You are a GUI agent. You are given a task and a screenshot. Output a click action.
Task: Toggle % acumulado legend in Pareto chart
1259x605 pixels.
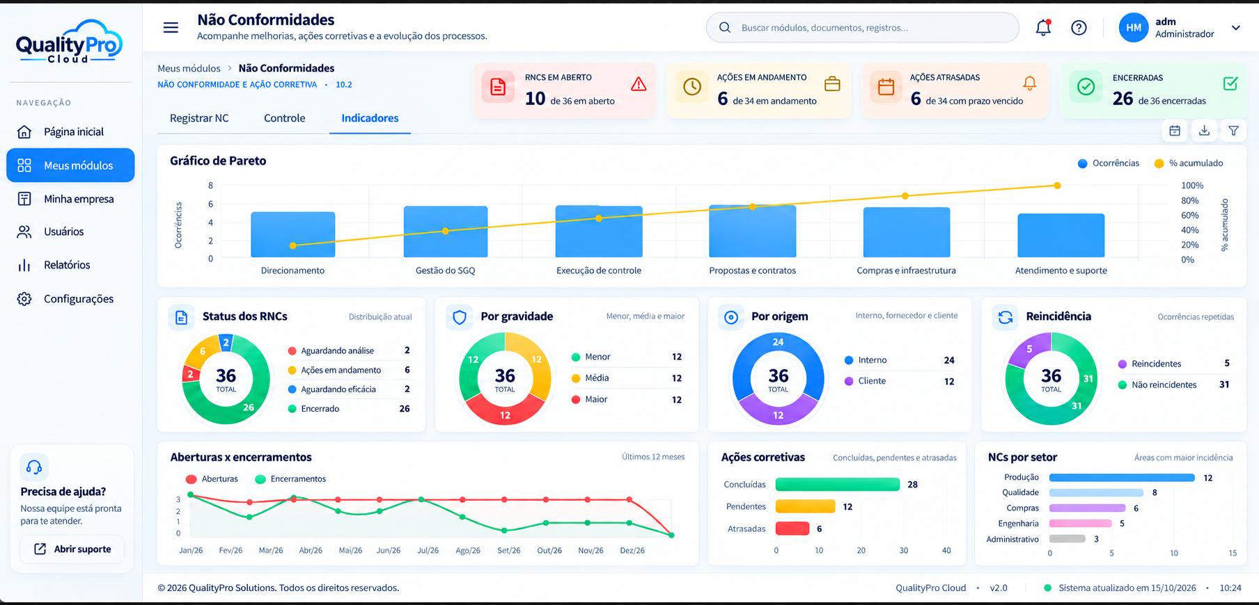(1189, 163)
